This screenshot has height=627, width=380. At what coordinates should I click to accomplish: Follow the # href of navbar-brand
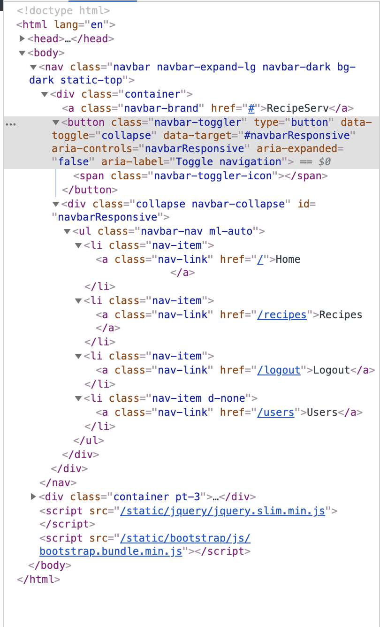pos(251,108)
